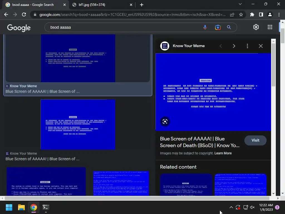285x214 pixels.
Task: Click the first result's Blue Screen caption
Action: coord(42,91)
